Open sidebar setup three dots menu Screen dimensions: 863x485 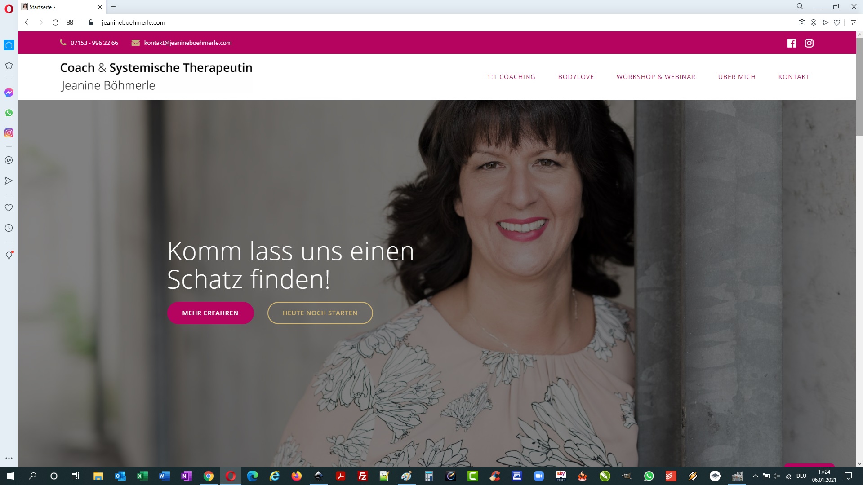point(9,458)
